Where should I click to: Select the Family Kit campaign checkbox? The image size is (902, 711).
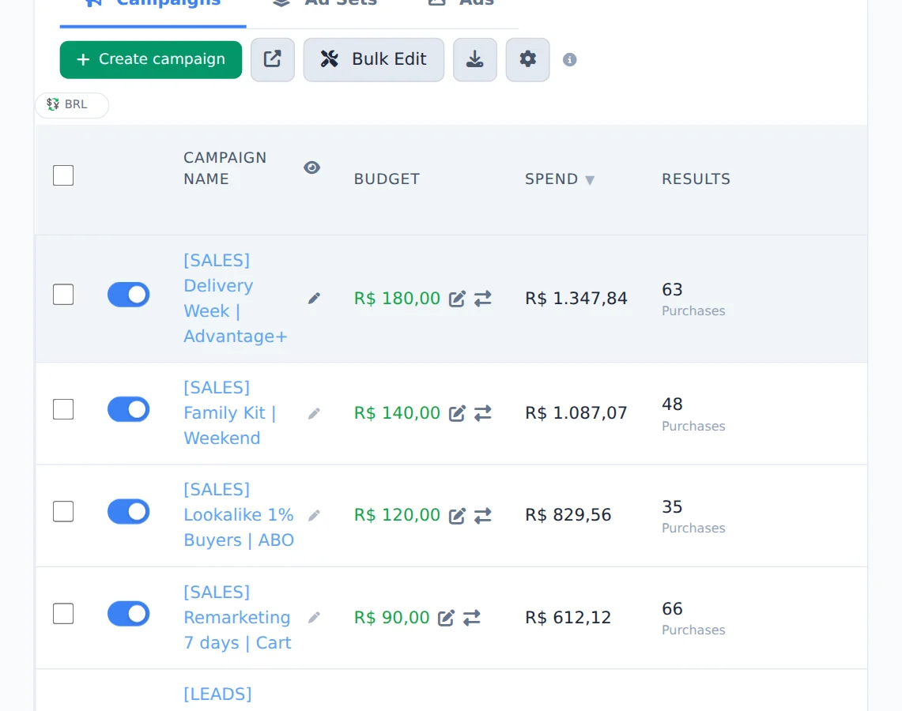tap(63, 409)
